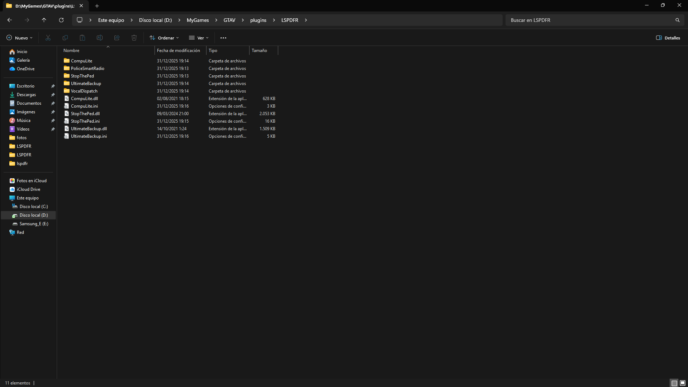Unpin Escritorio from quick access
The image size is (688, 387).
click(x=53, y=86)
